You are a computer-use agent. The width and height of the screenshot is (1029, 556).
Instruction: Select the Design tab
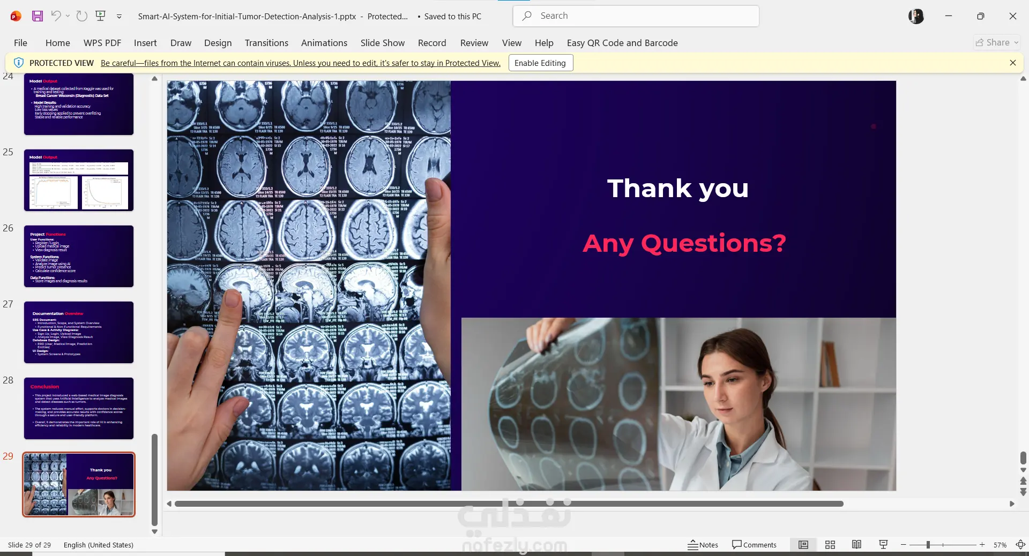[x=218, y=43]
